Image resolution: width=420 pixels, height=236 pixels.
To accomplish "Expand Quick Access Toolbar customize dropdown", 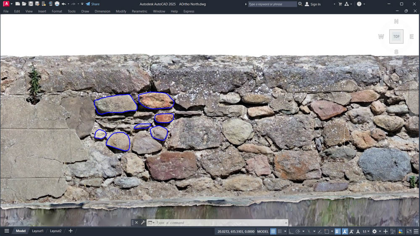I will pos(82,4).
